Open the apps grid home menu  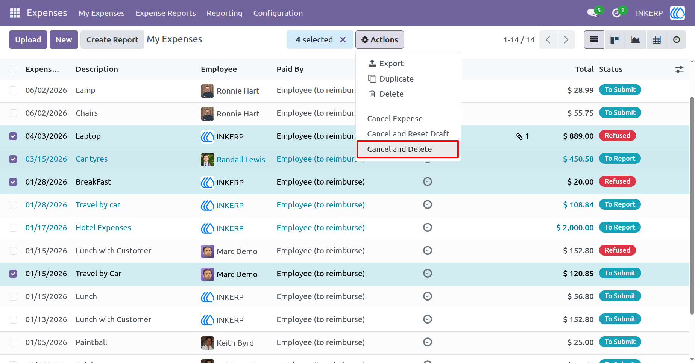15,13
